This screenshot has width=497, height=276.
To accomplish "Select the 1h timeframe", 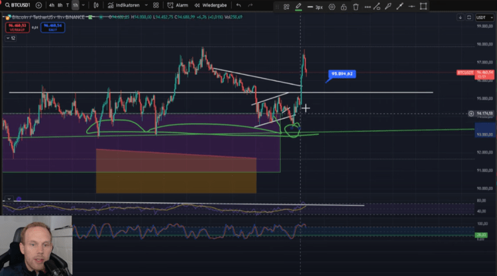I will 75,5.
